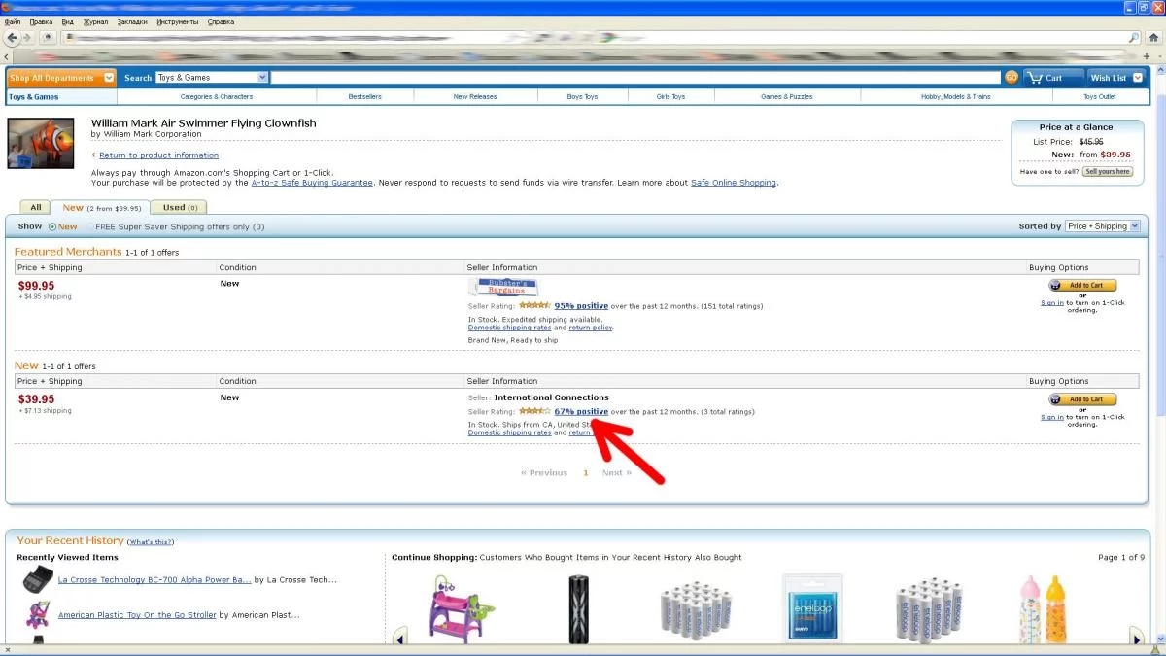
Task: Click the Back navigation arrow in the browser toolbar
Action: point(13,37)
